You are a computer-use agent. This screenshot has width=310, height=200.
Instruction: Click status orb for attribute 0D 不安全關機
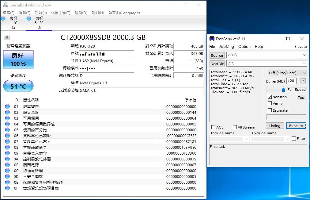point(7,176)
